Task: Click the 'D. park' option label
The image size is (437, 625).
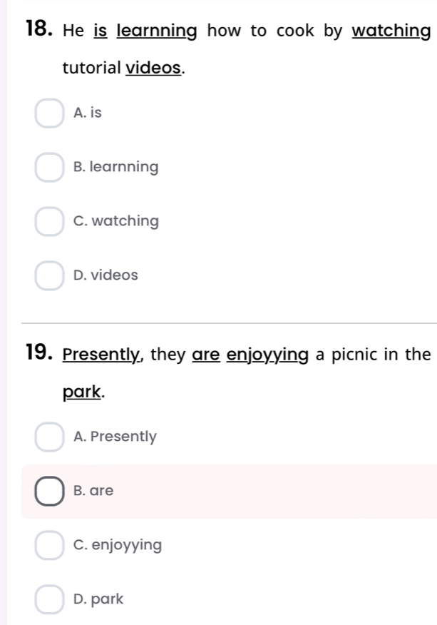Action: 98,599
